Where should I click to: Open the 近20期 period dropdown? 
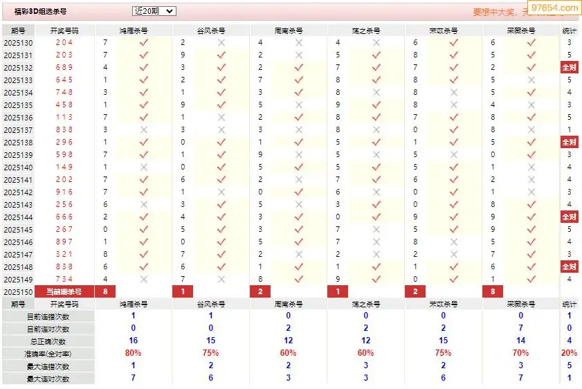point(154,11)
